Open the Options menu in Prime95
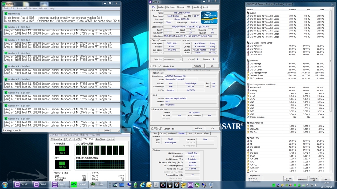Screen dimensions: 337x189 (x=33, y=8)
